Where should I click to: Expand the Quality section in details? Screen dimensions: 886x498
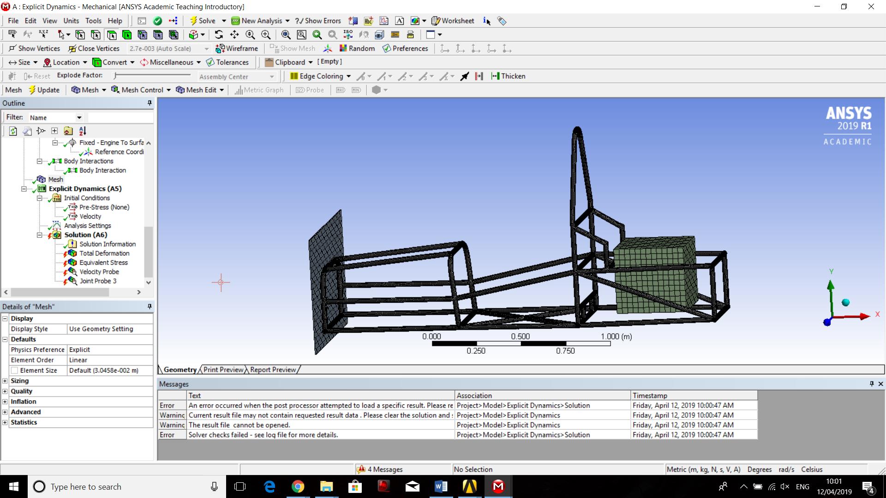point(5,391)
